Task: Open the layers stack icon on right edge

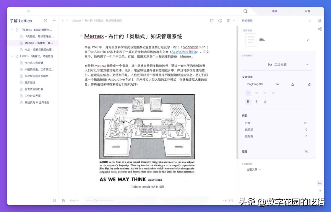Action: (x=319, y=21)
